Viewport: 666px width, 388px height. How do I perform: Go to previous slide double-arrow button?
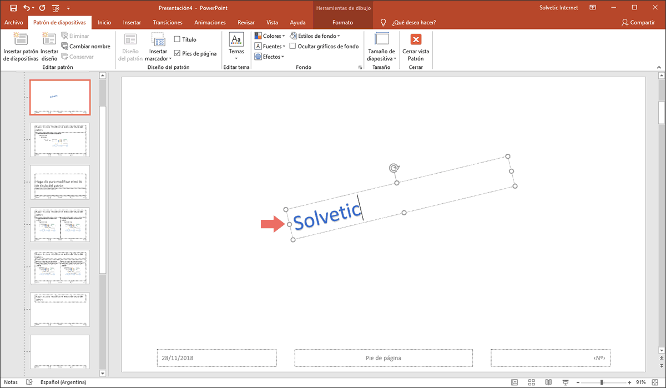pos(662,357)
